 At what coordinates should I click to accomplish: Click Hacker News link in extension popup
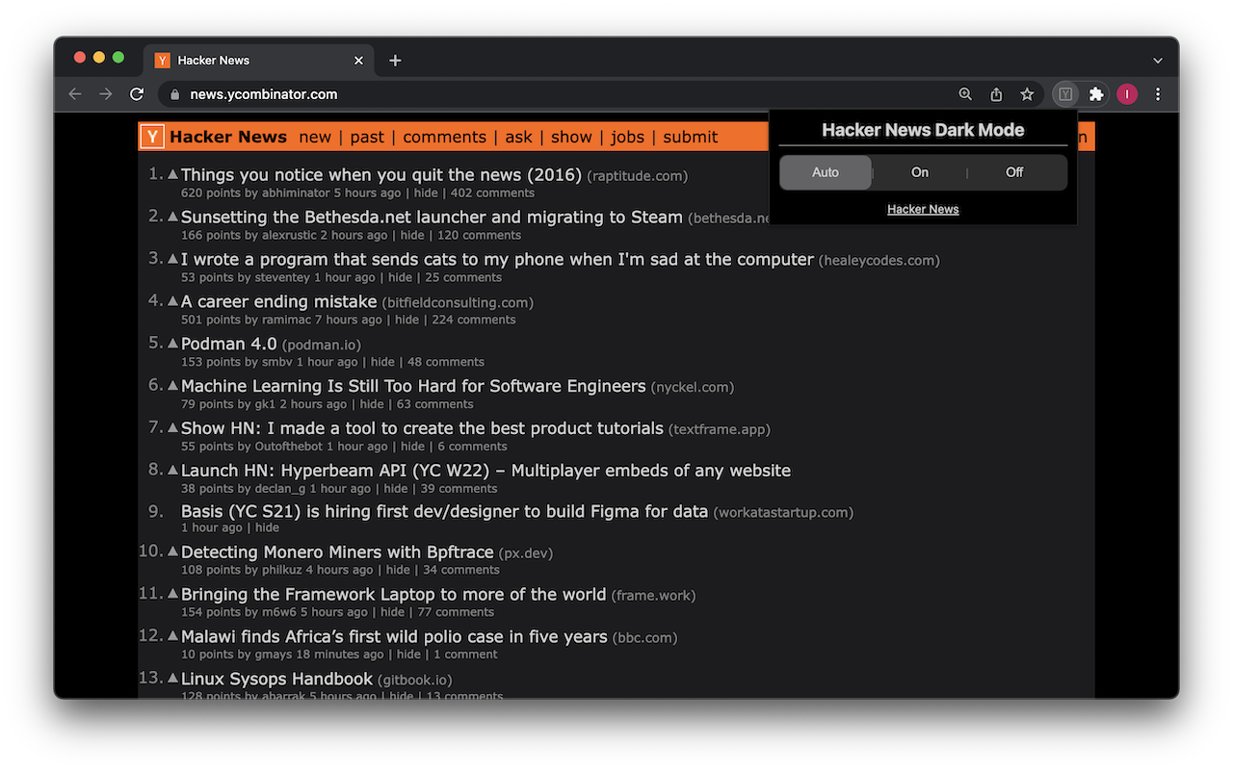pos(923,209)
